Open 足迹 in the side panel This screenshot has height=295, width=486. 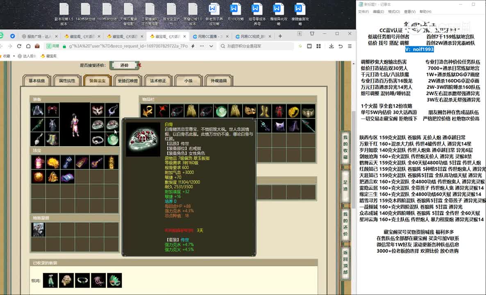(345, 185)
